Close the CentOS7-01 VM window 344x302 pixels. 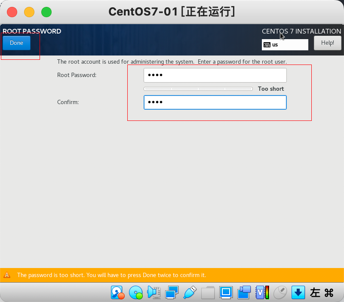[12, 12]
